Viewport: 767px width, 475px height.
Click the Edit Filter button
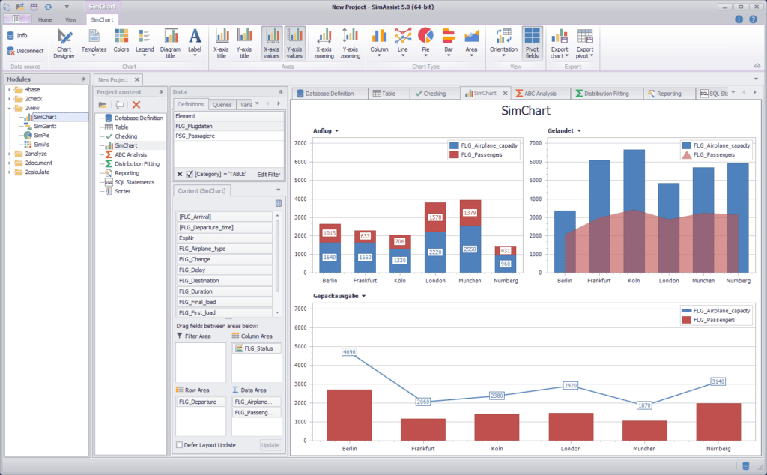click(269, 174)
